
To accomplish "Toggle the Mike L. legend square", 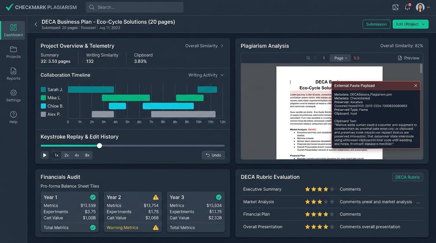I will 43,98.
